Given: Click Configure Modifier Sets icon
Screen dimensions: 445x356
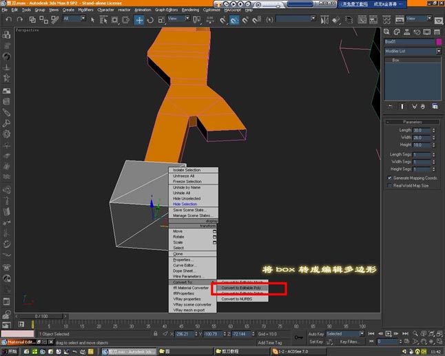Looking at the screenshot, I should 435,106.
